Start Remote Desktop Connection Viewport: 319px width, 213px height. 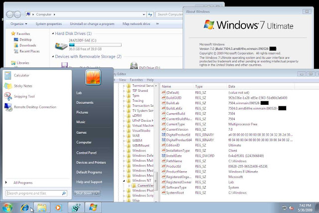[35, 107]
